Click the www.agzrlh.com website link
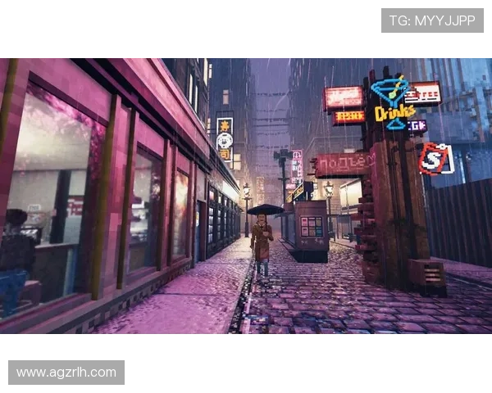 tap(66, 373)
